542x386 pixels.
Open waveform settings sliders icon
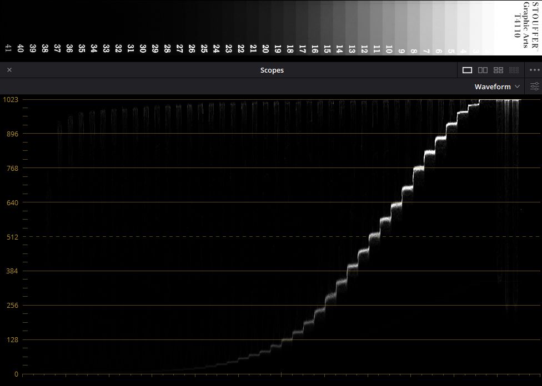click(x=534, y=87)
